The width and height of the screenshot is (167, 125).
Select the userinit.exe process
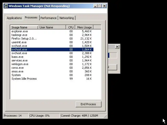click(52, 42)
